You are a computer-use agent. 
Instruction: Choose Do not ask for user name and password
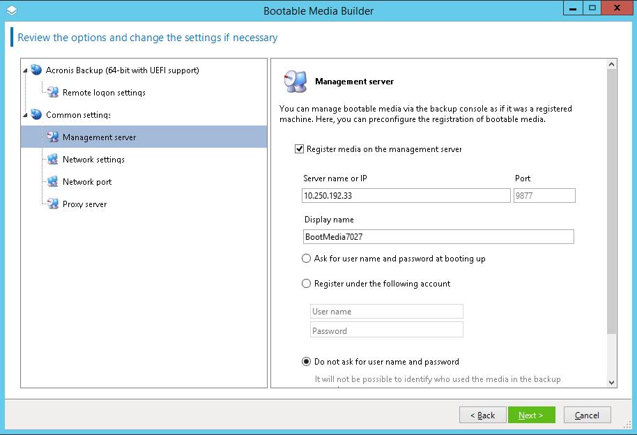click(306, 362)
